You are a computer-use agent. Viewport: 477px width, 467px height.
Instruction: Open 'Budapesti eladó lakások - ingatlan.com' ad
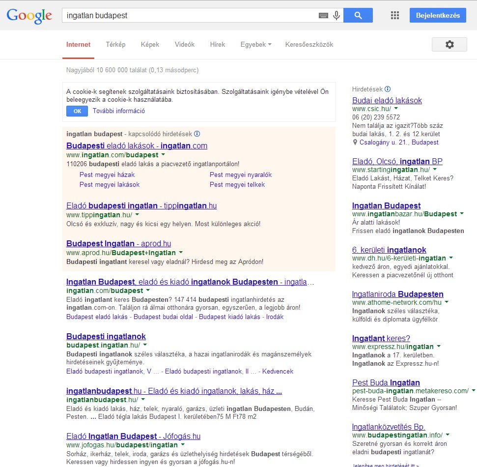pyautogui.click(x=137, y=146)
